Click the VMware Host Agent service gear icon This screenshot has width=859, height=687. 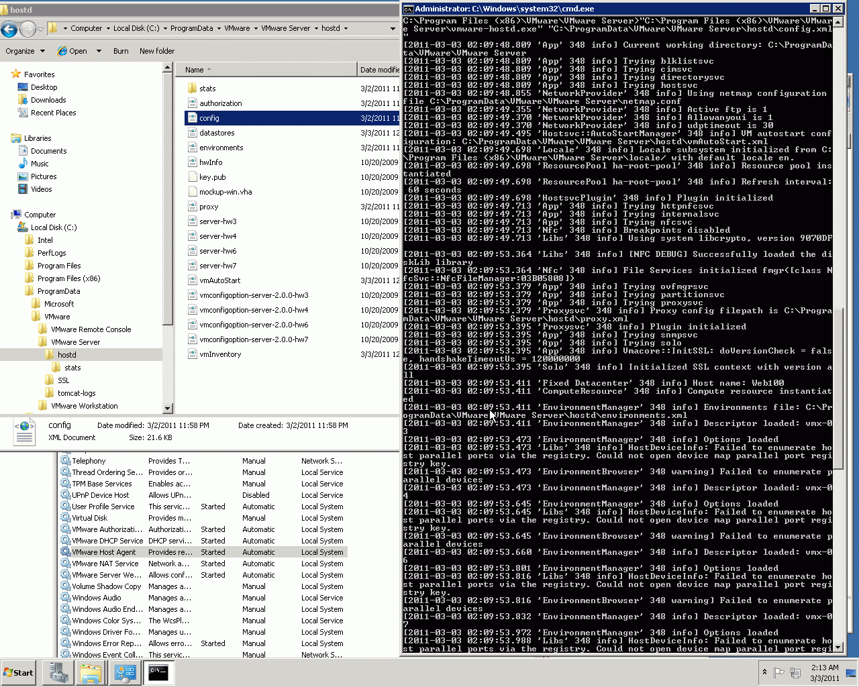pos(66,552)
